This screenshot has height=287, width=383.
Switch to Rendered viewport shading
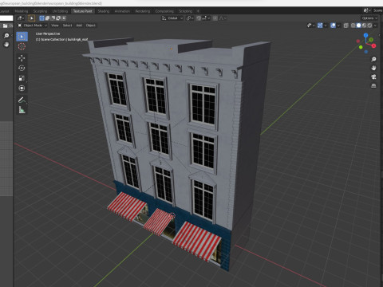(369, 26)
